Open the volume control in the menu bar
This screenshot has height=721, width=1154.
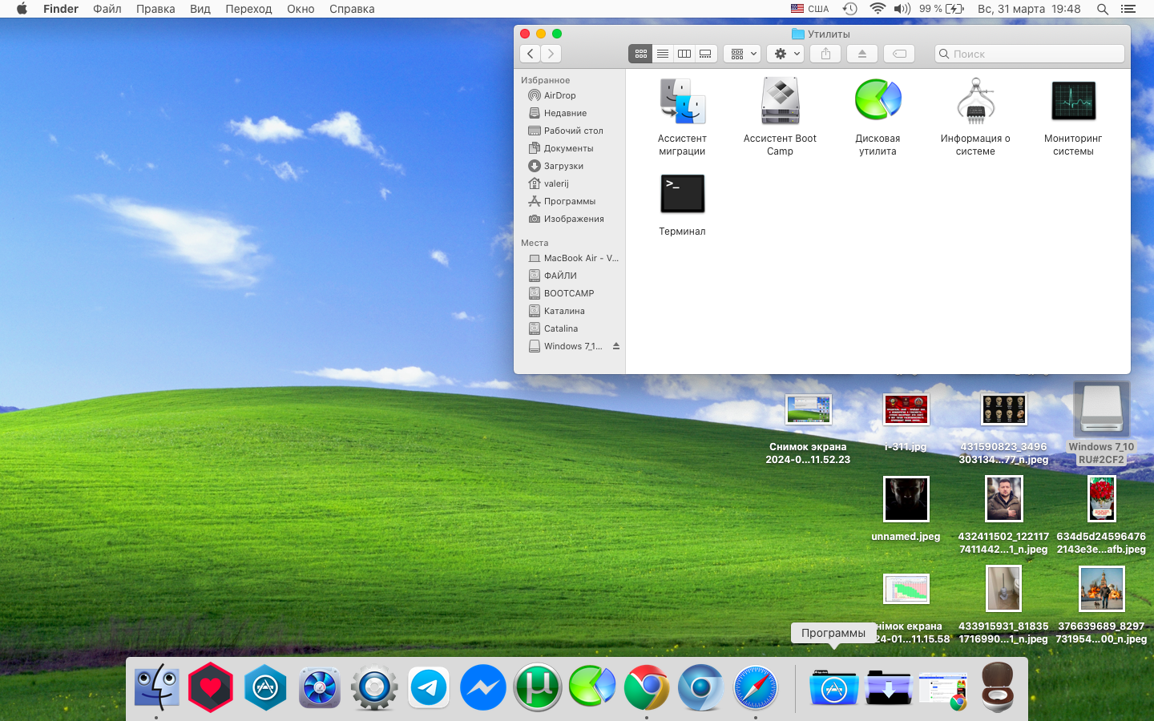pos(902,9)
